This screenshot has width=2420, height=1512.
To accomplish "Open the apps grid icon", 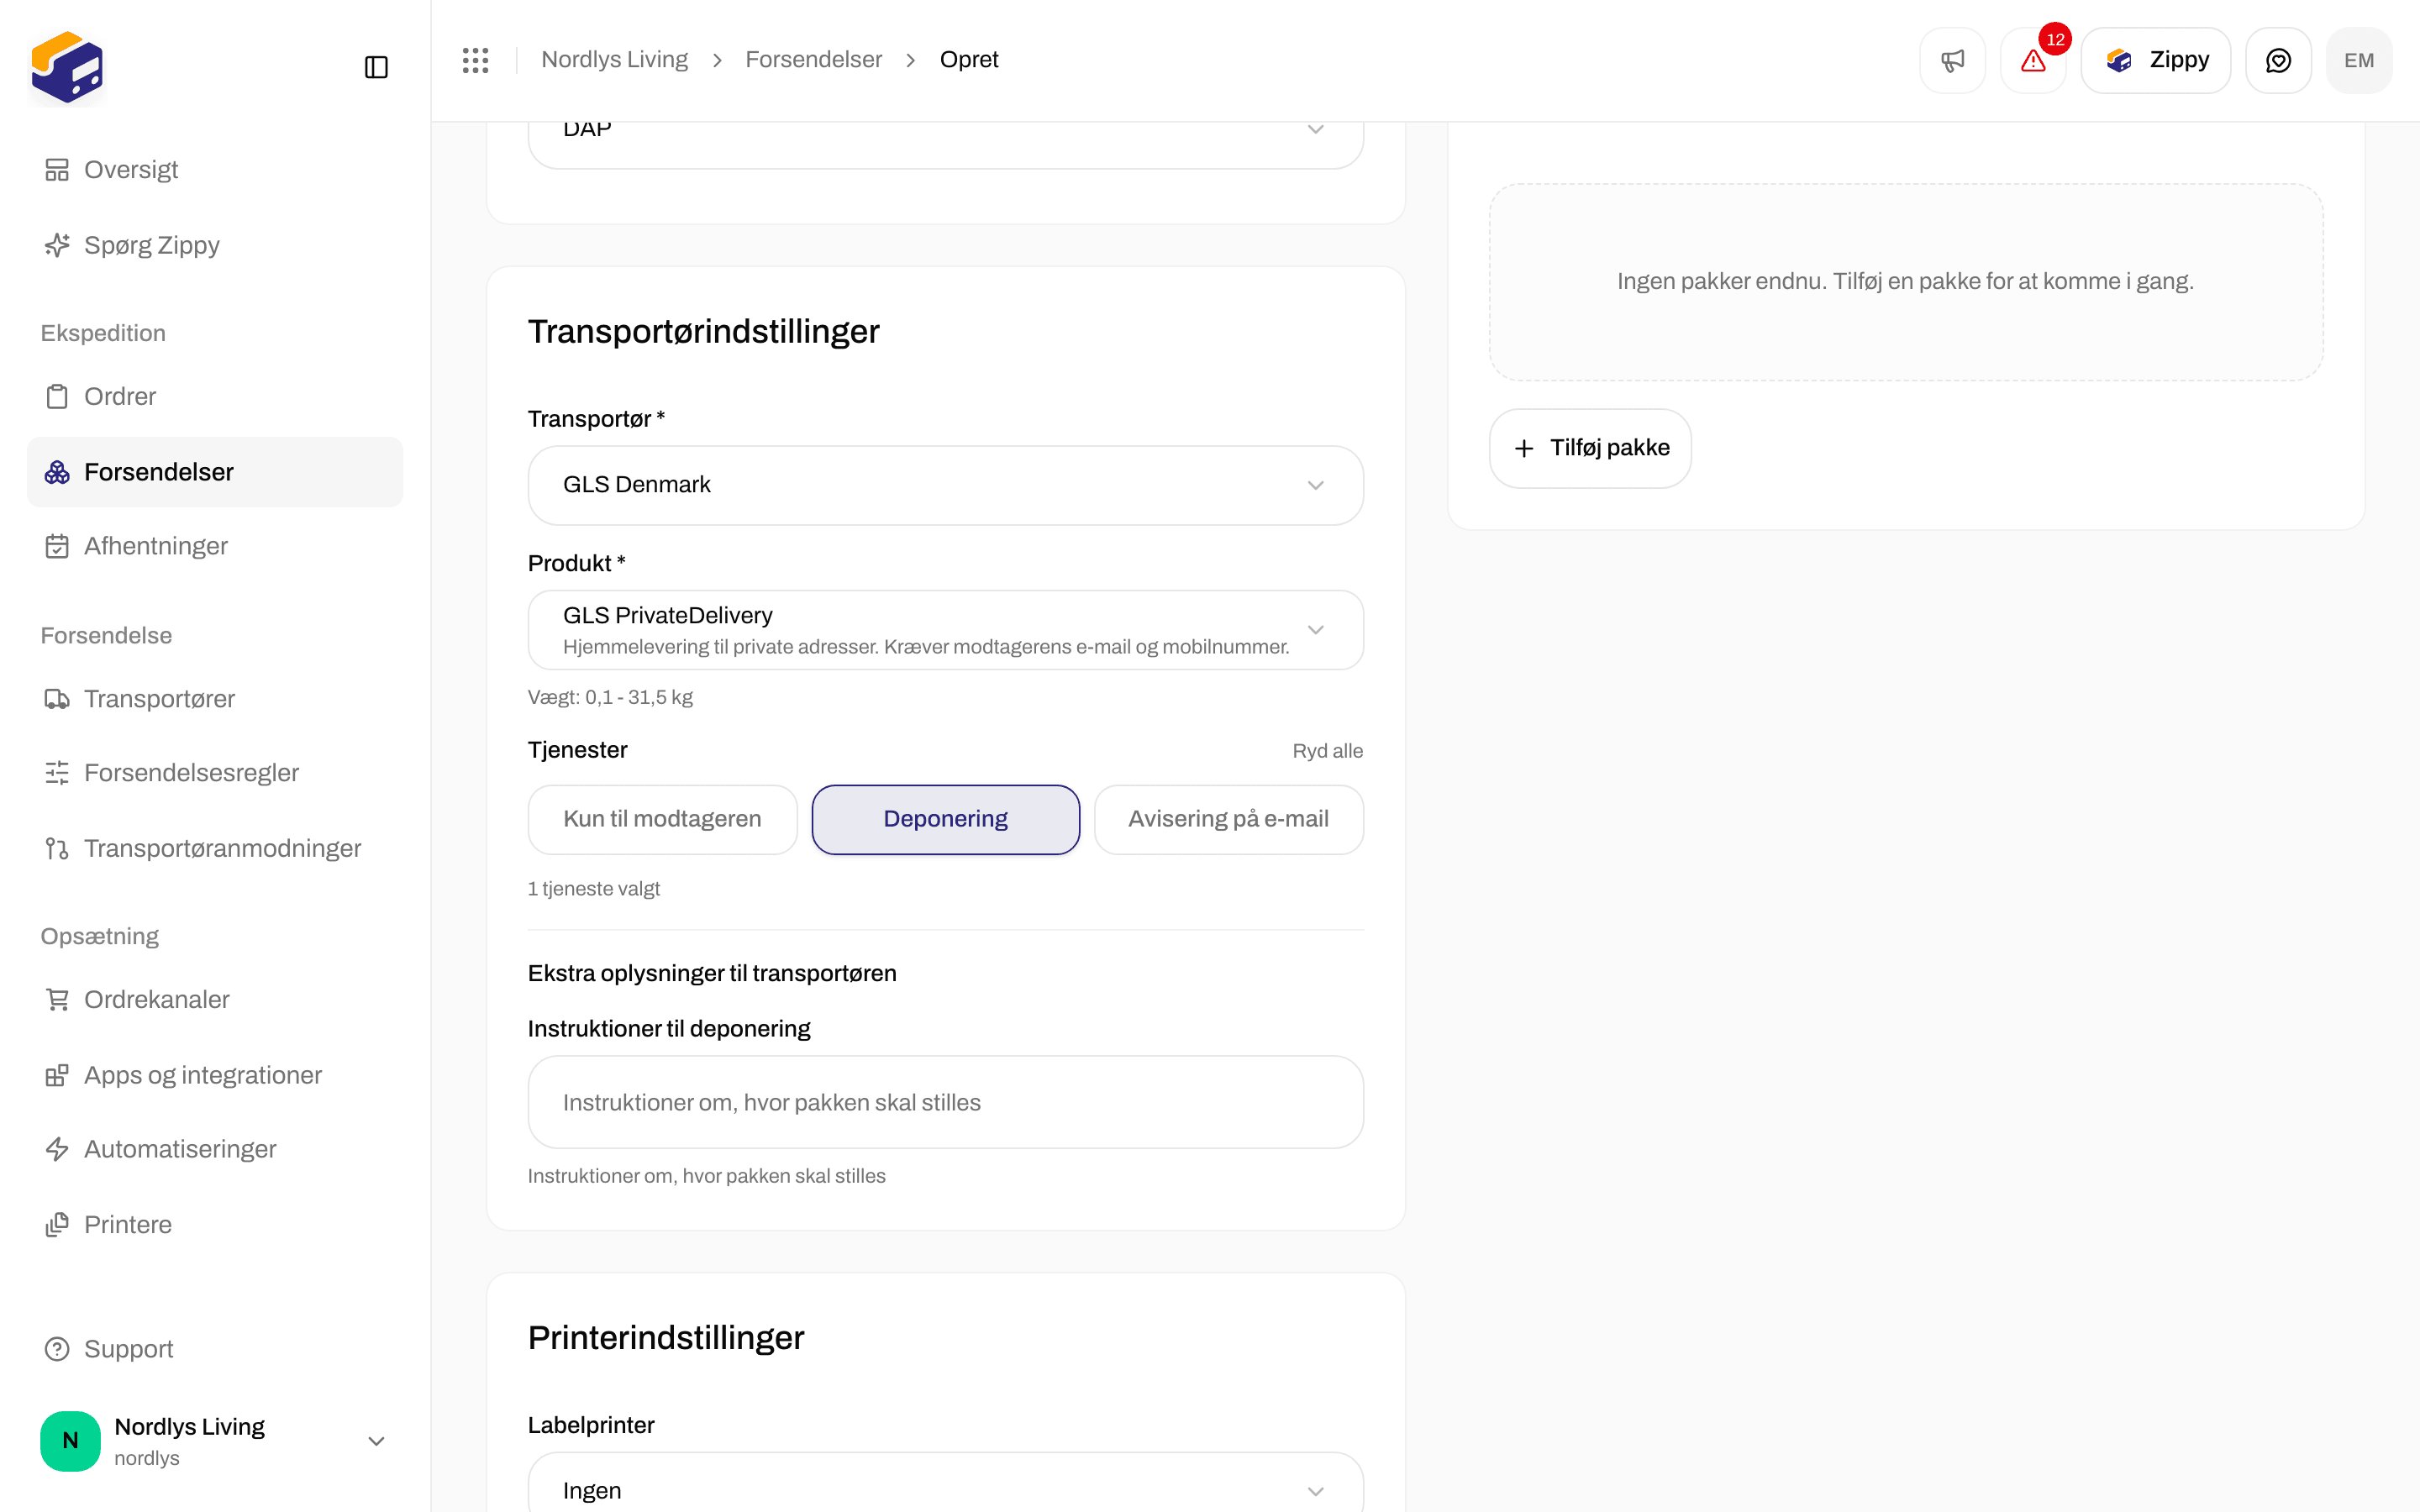I will (x=476, y=60).
